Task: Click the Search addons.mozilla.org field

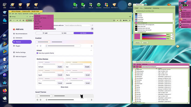Action: coord(77,25)
